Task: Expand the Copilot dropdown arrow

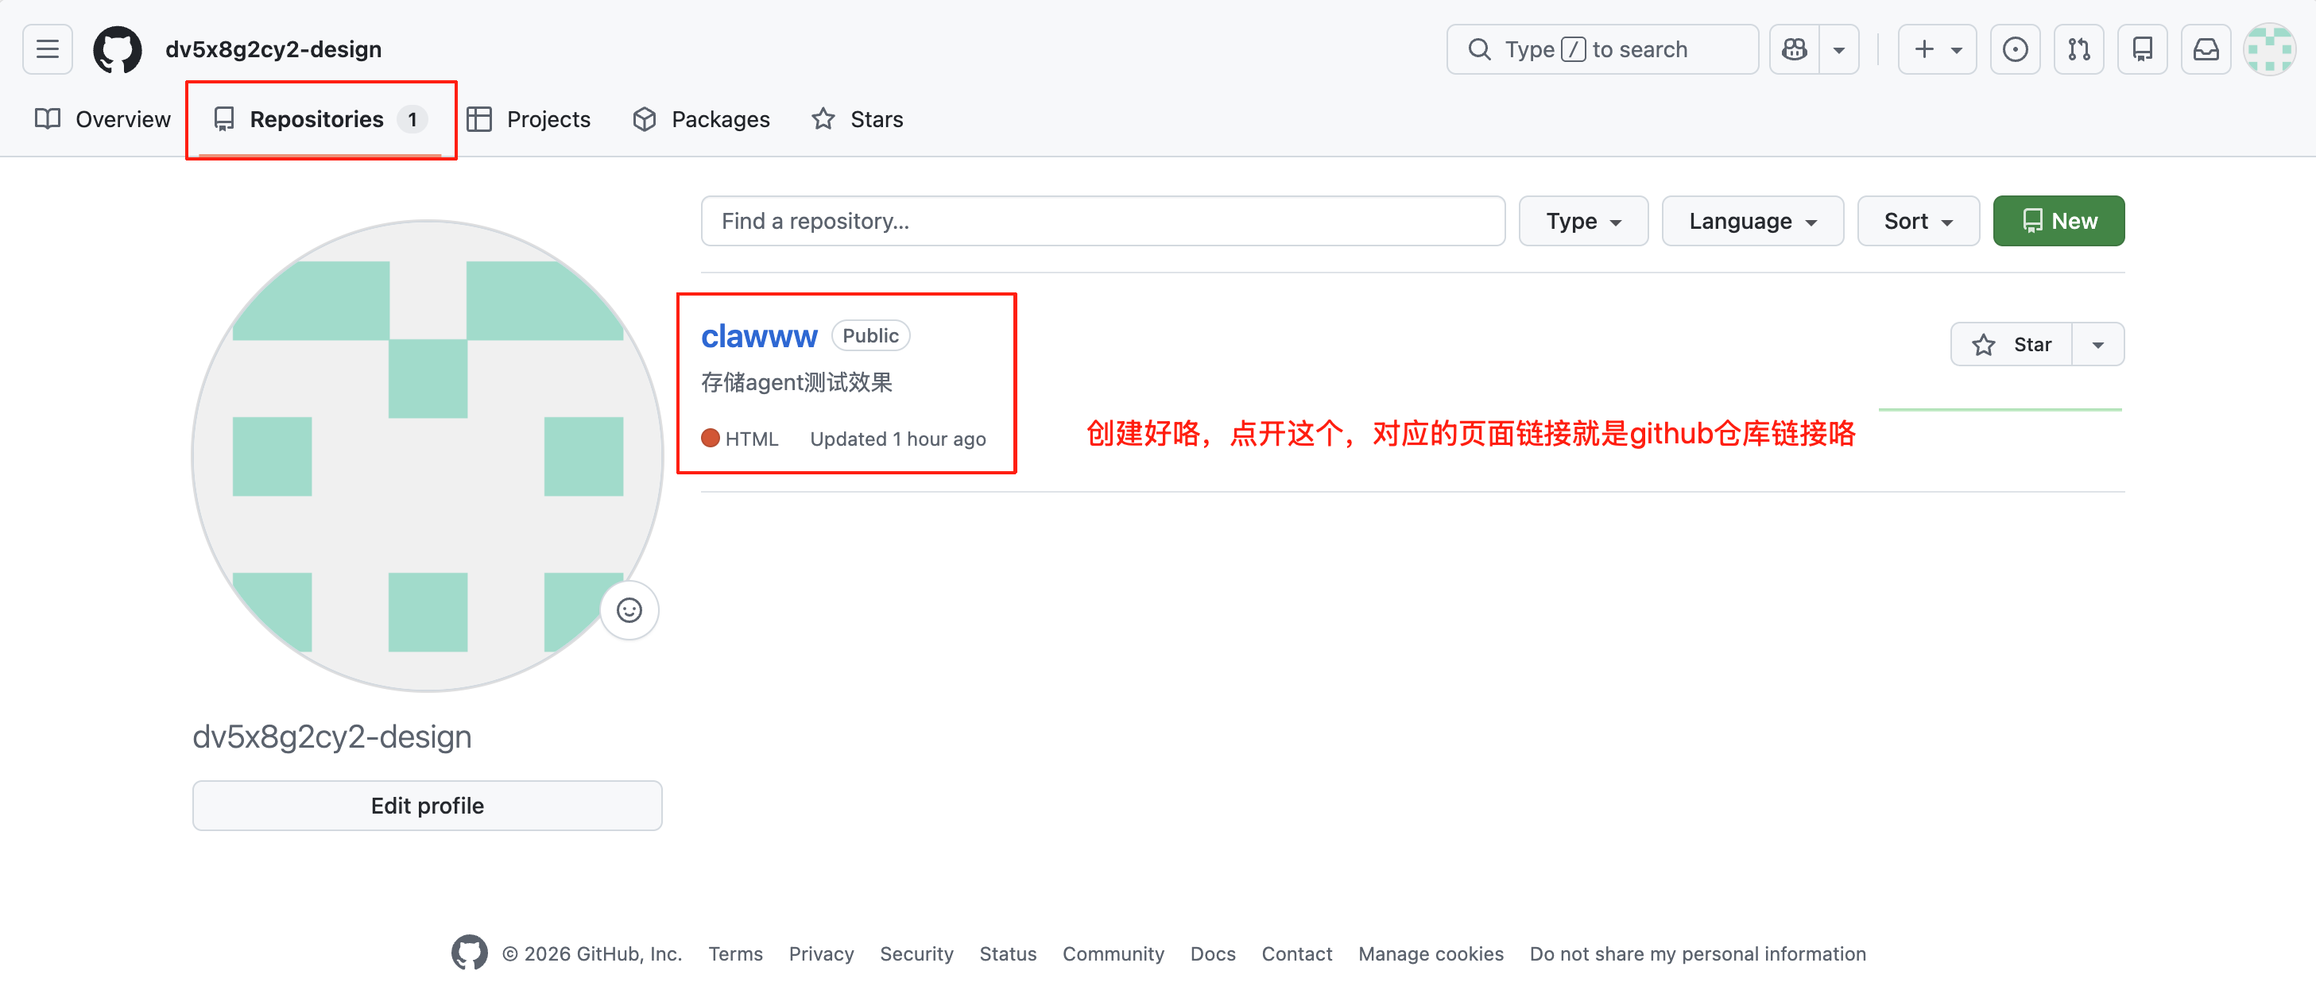Action: [1839, 49]
